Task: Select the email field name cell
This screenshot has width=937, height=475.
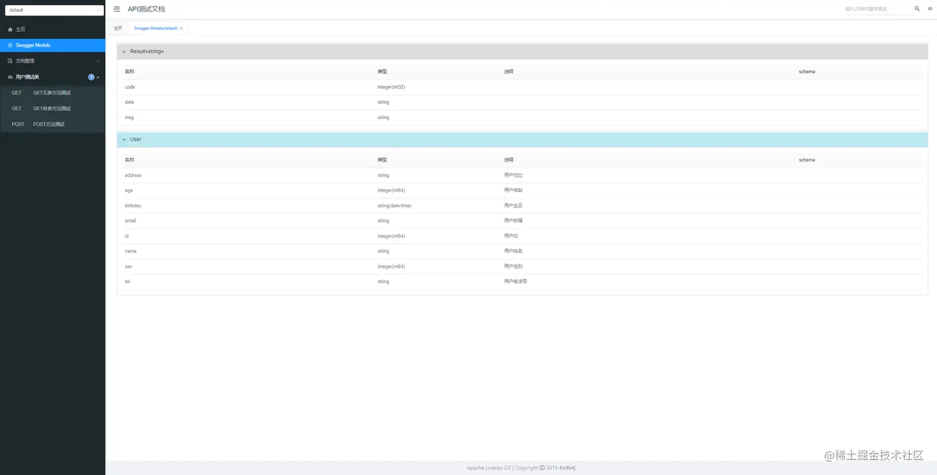Action: [130, 221]
